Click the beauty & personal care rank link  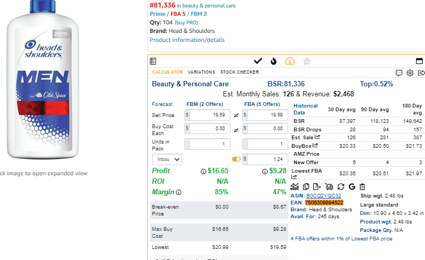pyautogui.click(x=206, y=6)
